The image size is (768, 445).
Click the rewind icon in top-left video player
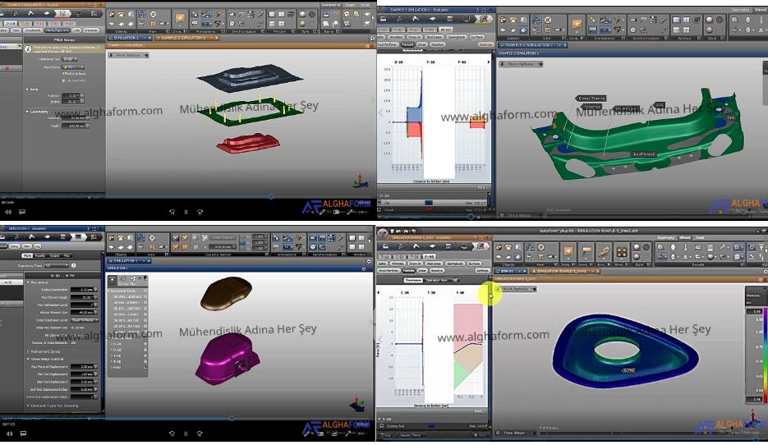(x=172, y=212)
